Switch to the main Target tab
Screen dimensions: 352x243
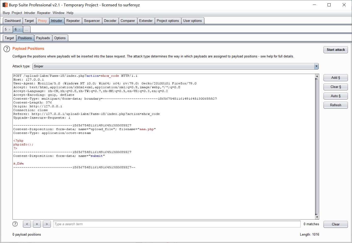(x=29, y=21)
